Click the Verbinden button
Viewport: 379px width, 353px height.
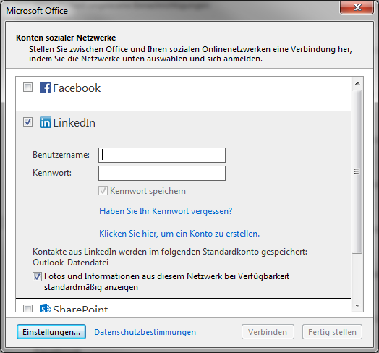pyautogui.click(x=268, y=332)
